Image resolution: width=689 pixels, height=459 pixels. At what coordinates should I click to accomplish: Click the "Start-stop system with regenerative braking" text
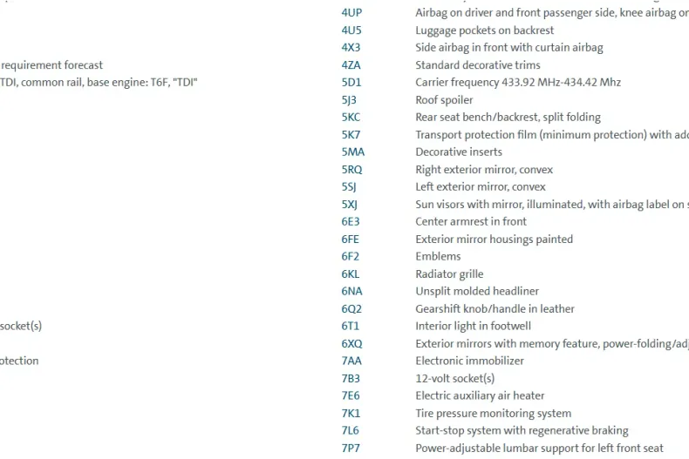coord(522,431)
